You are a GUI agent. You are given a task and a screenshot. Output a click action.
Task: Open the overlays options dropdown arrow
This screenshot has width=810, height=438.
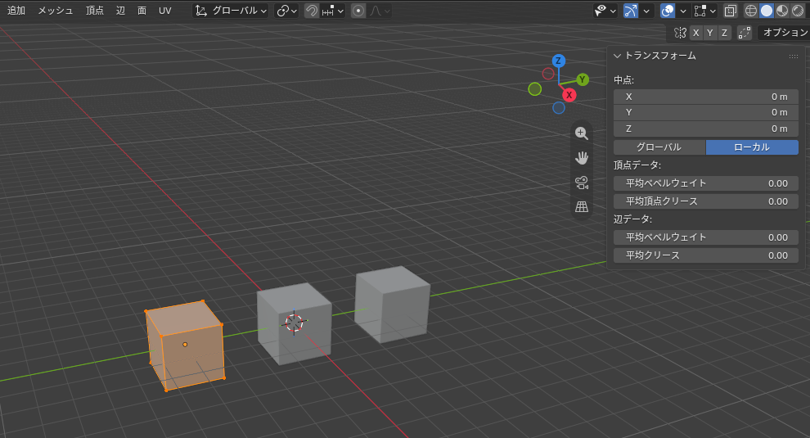683,11
